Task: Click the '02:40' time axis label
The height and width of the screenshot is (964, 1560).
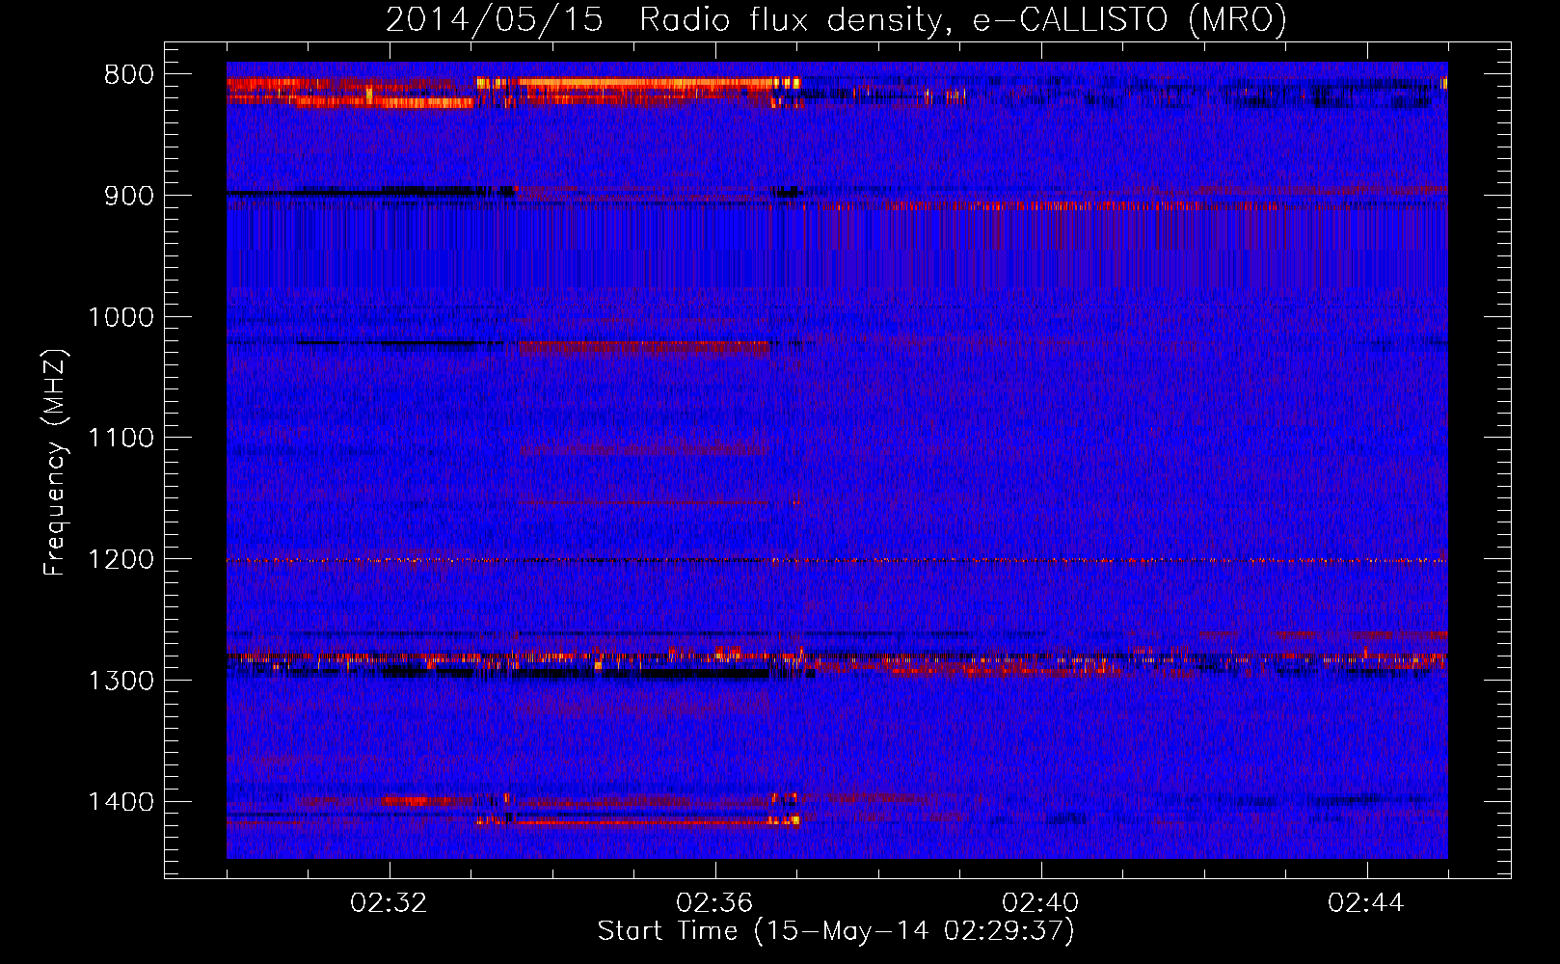Action: (x=1040, y=903)
